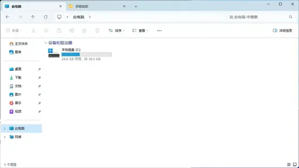Collapse the 设备和驱动器 group chevron

[46, 43]
